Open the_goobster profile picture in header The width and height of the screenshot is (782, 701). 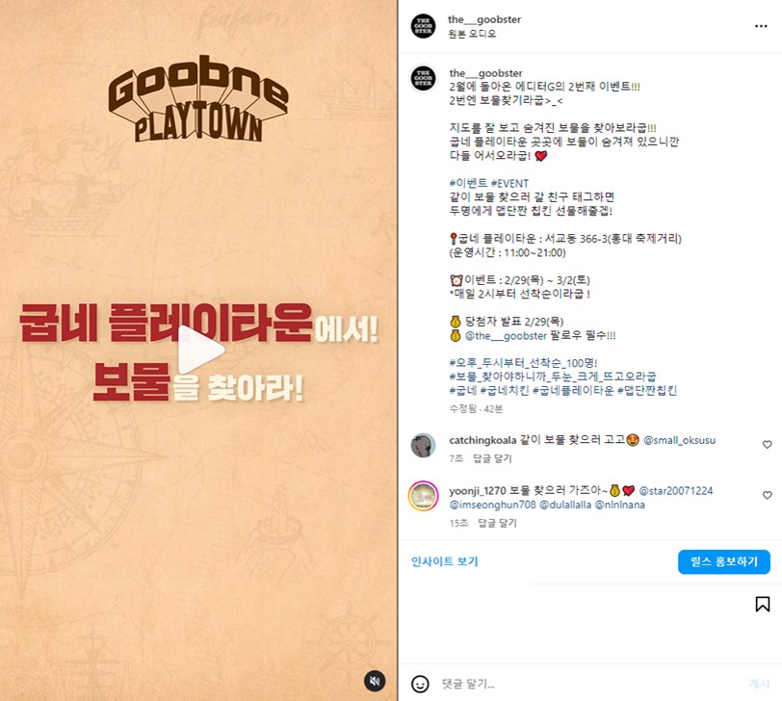coord(423,26)
